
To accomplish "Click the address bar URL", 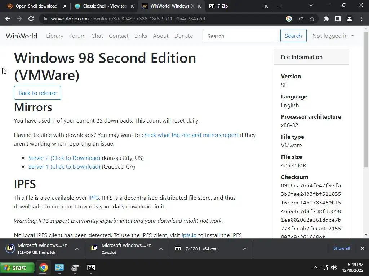I will tap(128, 19).
